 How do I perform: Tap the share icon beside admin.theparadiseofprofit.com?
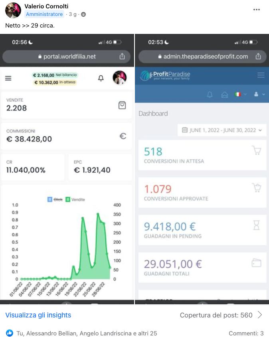click(258, 56)
